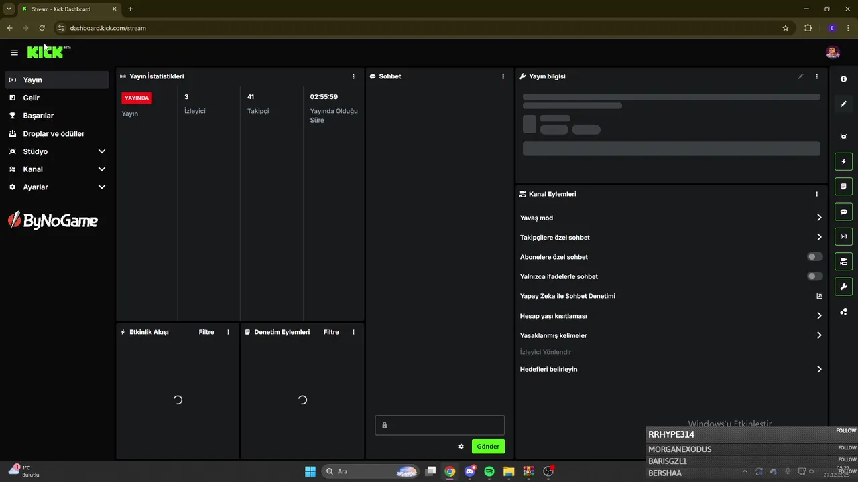Open Yayın İstatistikleri panel options menu
Viewport: 858px width, 482px height.
[353, 76]
